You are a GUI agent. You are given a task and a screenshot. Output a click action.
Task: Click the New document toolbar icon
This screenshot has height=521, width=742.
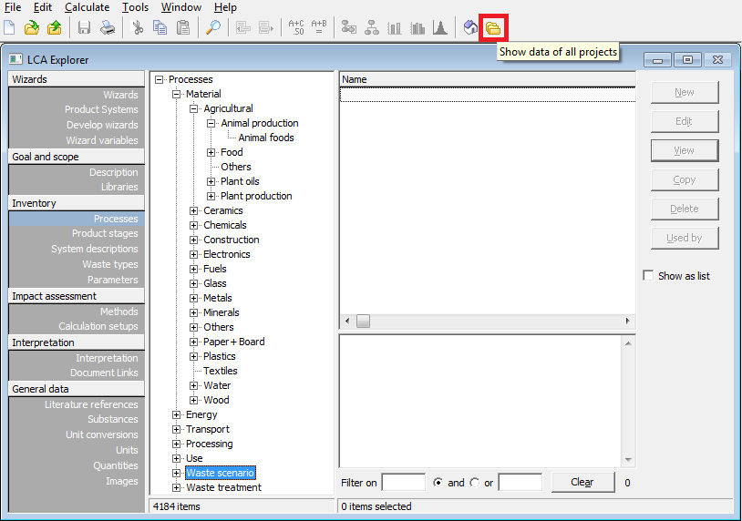pyautogui.click(x=9, y=28)
